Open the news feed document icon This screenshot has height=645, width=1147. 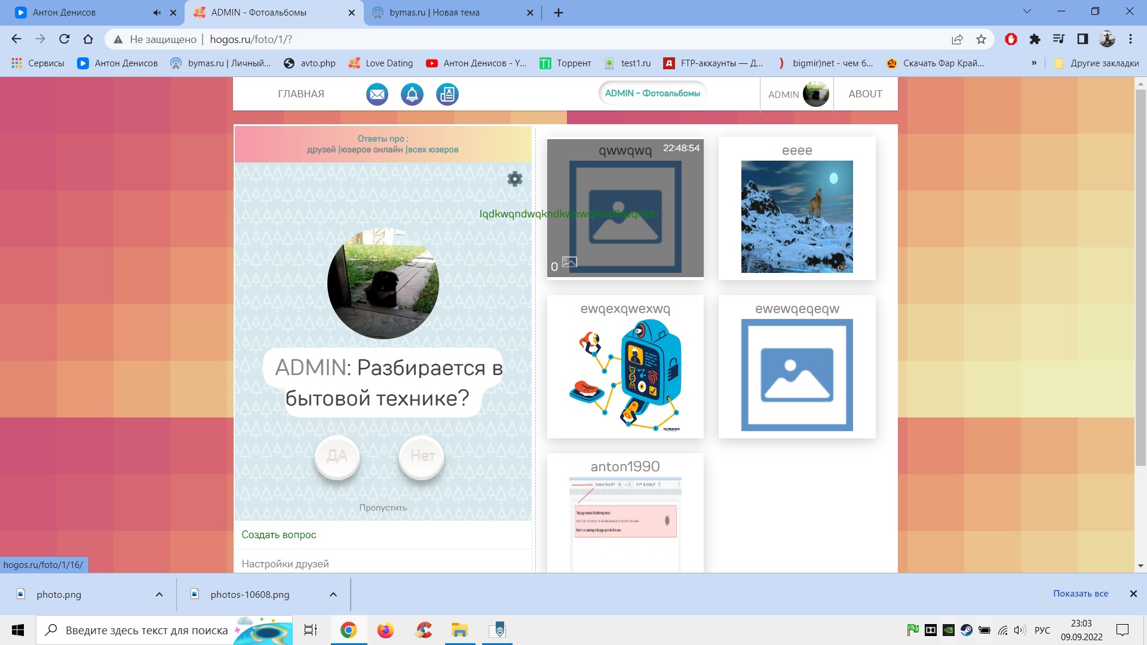pyautogui.click(x=447, y=94)
